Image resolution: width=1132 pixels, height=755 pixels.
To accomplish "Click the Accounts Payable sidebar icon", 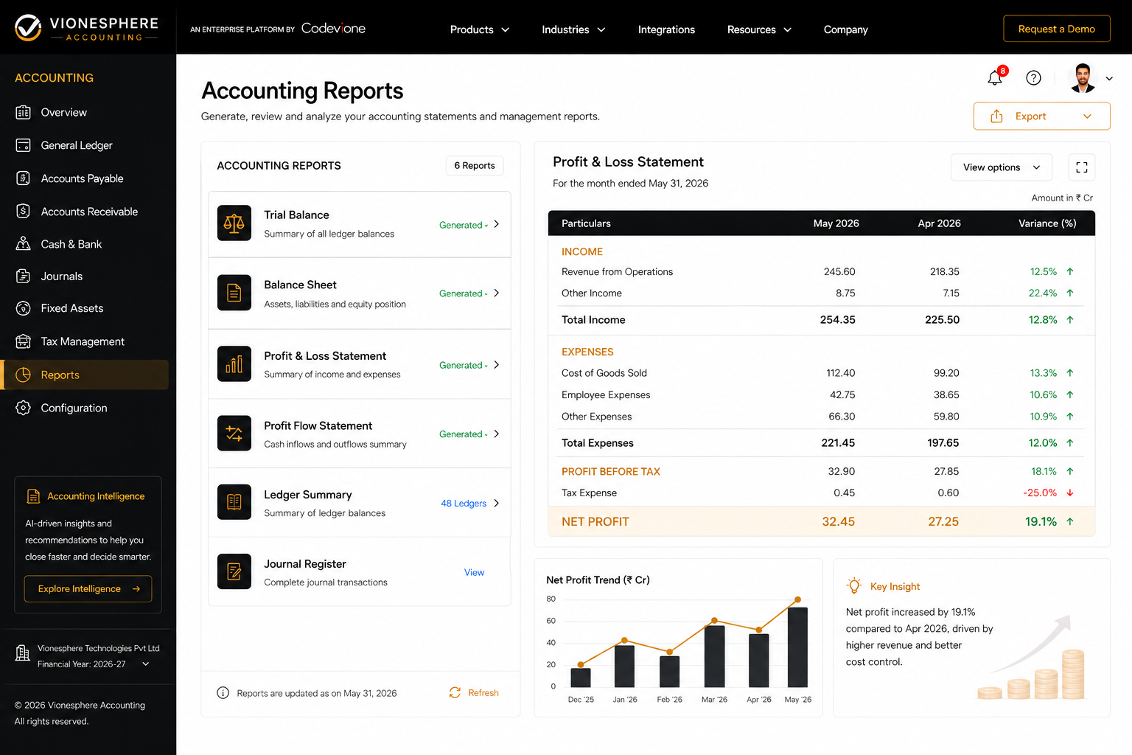I will 24,178.
